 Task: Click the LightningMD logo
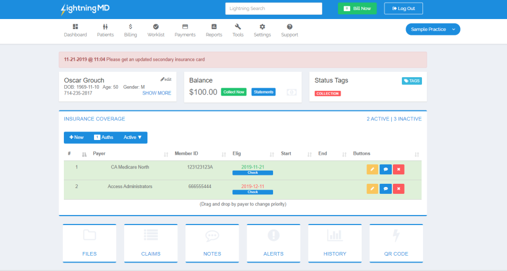pyautogui.click(x=85, y=9)
